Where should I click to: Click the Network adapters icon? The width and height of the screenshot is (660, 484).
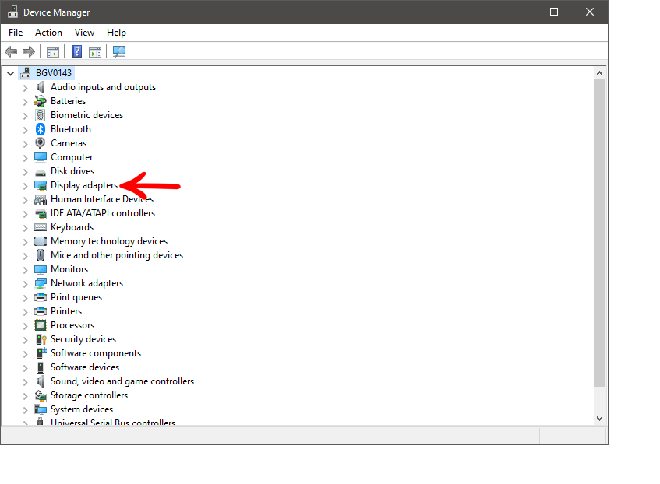coord(41,283)
